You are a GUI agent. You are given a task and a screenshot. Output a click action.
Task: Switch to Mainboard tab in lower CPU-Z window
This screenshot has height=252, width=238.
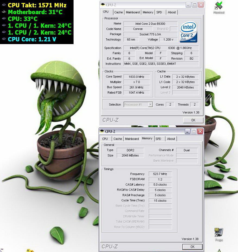(132, 139)
